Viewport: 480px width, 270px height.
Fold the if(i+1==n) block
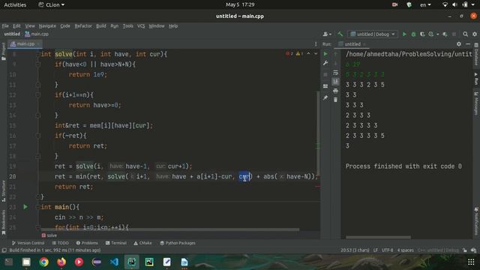click(38, 95)
